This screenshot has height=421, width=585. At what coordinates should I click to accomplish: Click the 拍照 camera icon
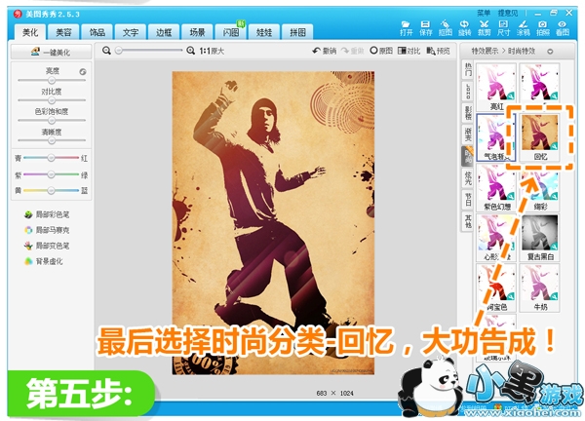(542, 26)
